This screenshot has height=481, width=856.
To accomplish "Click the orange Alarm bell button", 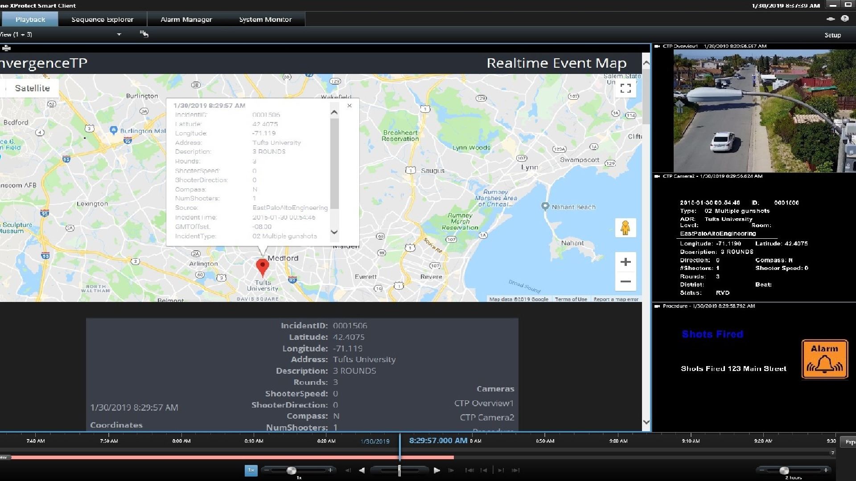I will 824,359.
